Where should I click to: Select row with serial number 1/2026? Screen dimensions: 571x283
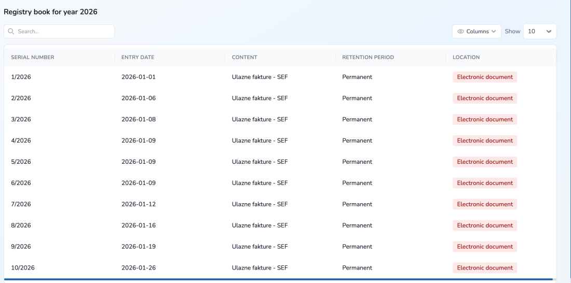pos(21,77)
